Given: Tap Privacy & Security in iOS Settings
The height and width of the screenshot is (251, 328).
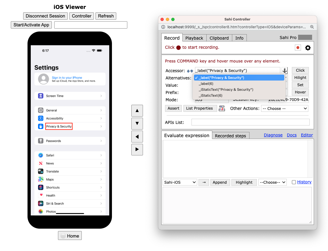Looking at the screenshot, I should coord(59,126).
